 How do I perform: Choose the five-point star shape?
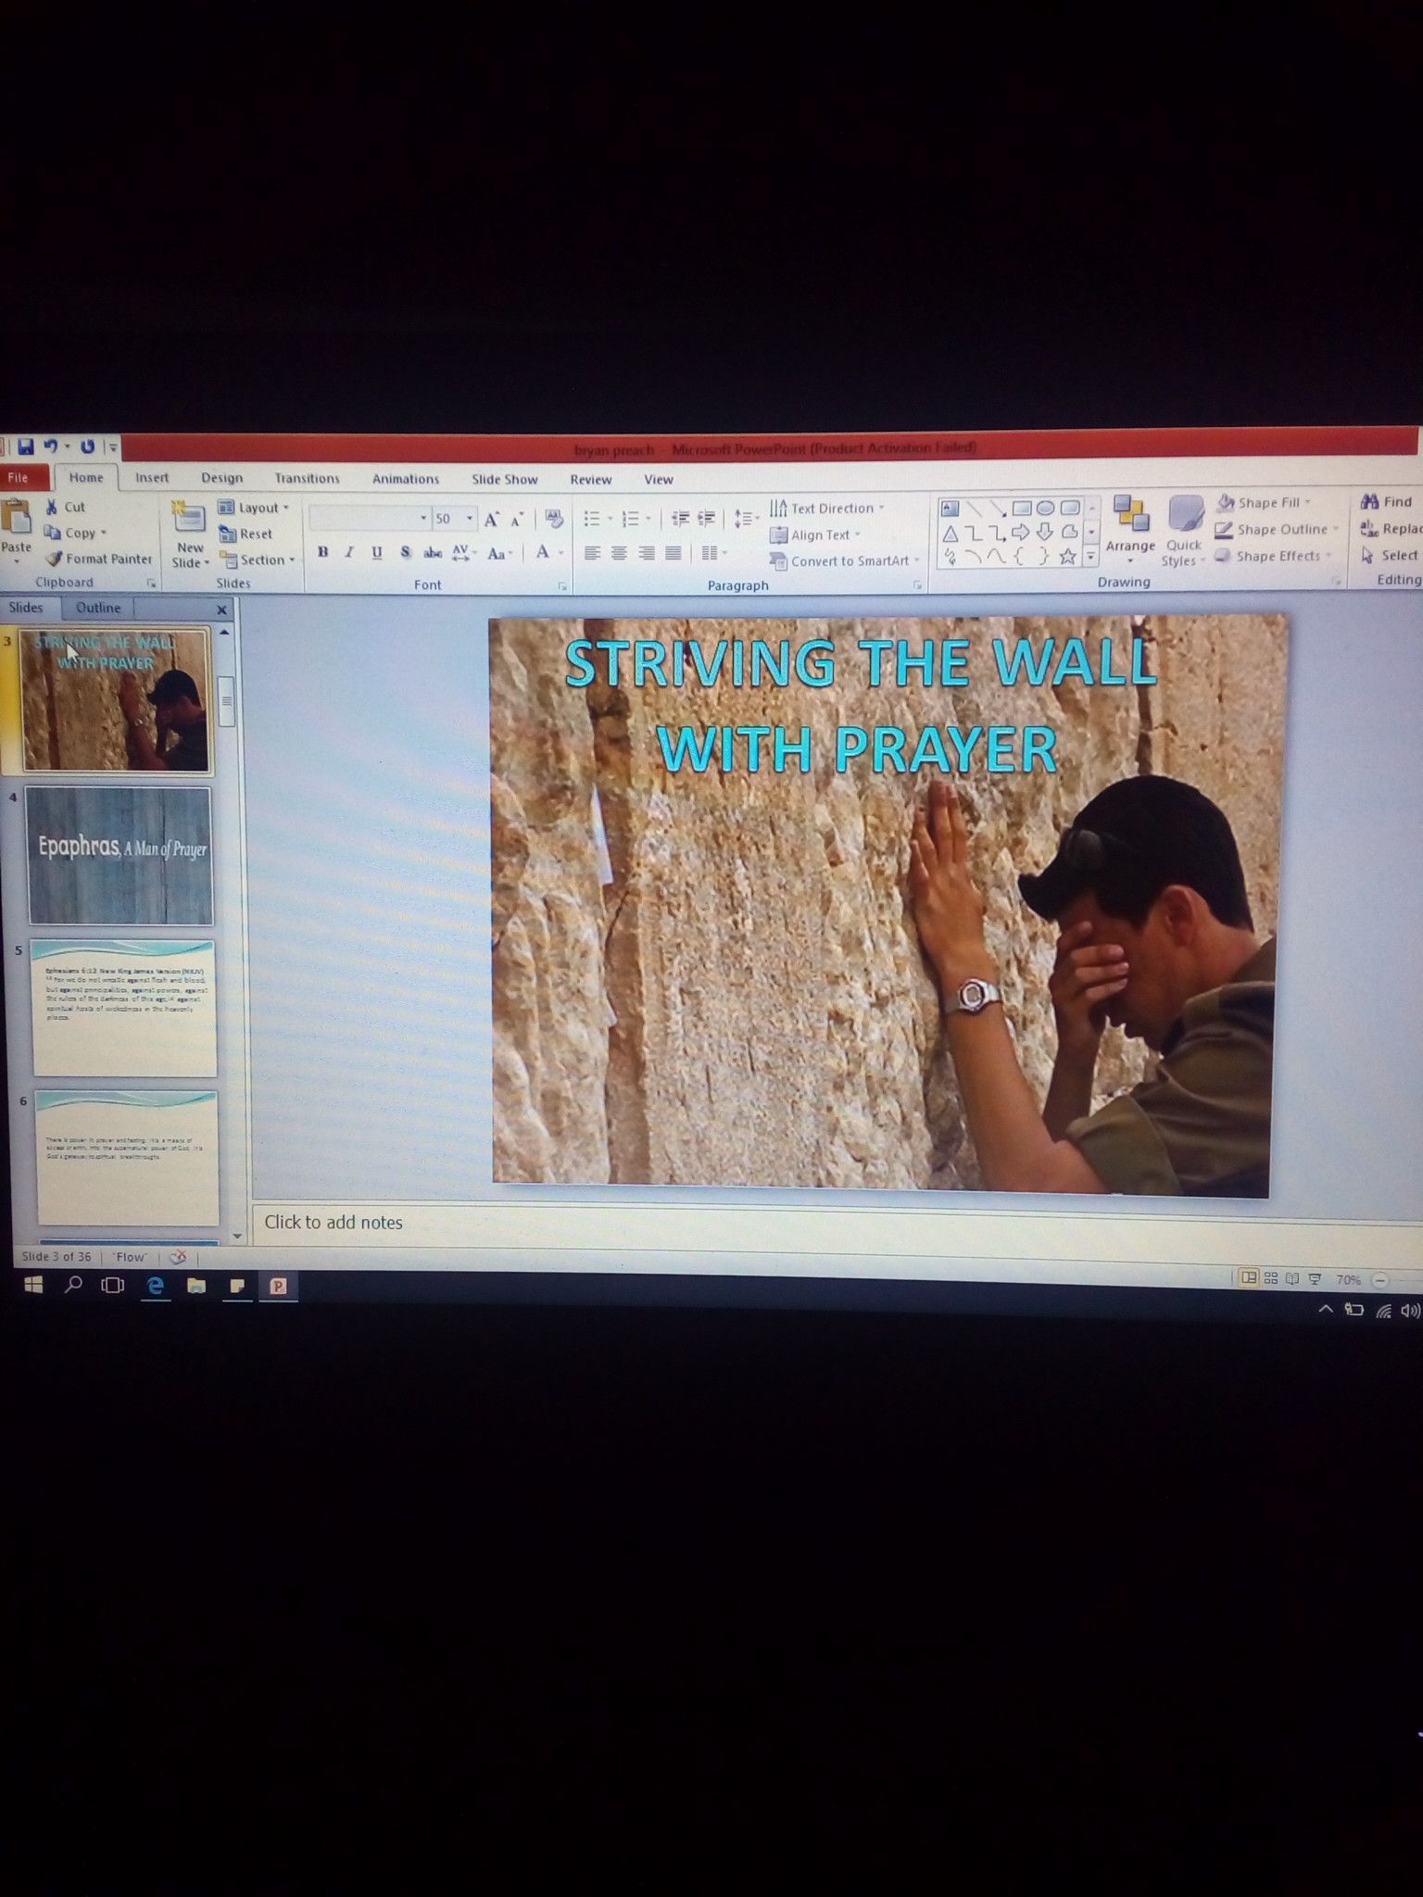point(1068,557)
